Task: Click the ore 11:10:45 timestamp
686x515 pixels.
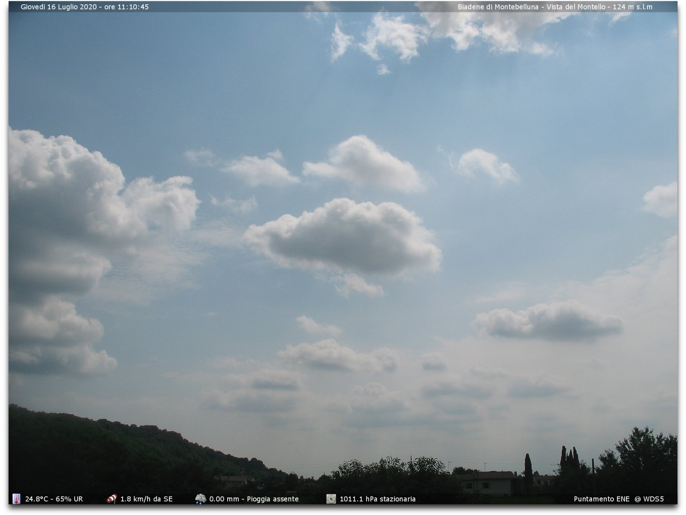Action: pos(126,7)
